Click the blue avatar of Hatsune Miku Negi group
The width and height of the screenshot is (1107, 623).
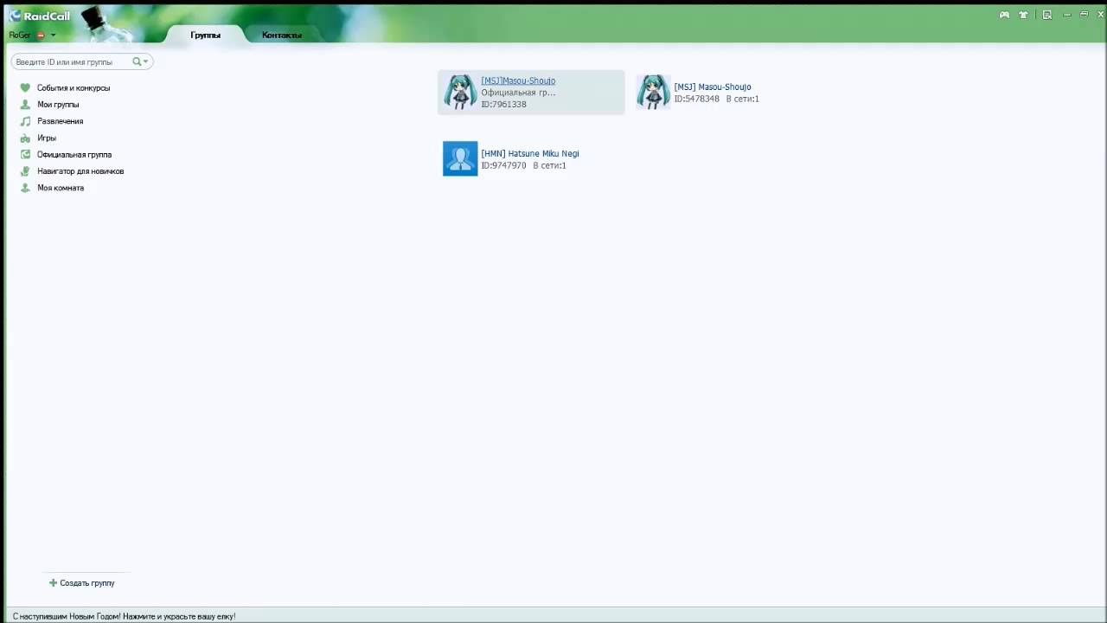(460, 158)
